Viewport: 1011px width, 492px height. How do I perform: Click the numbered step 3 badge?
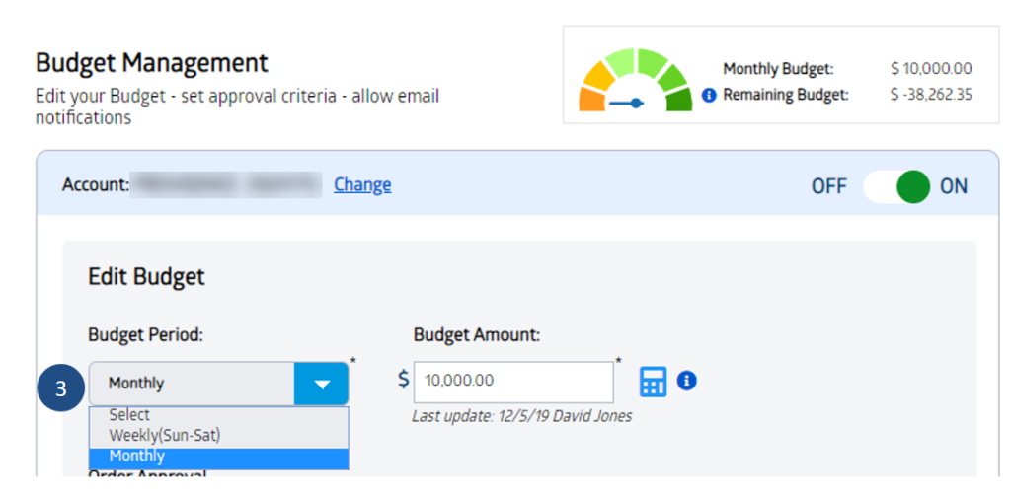(60, 388)
